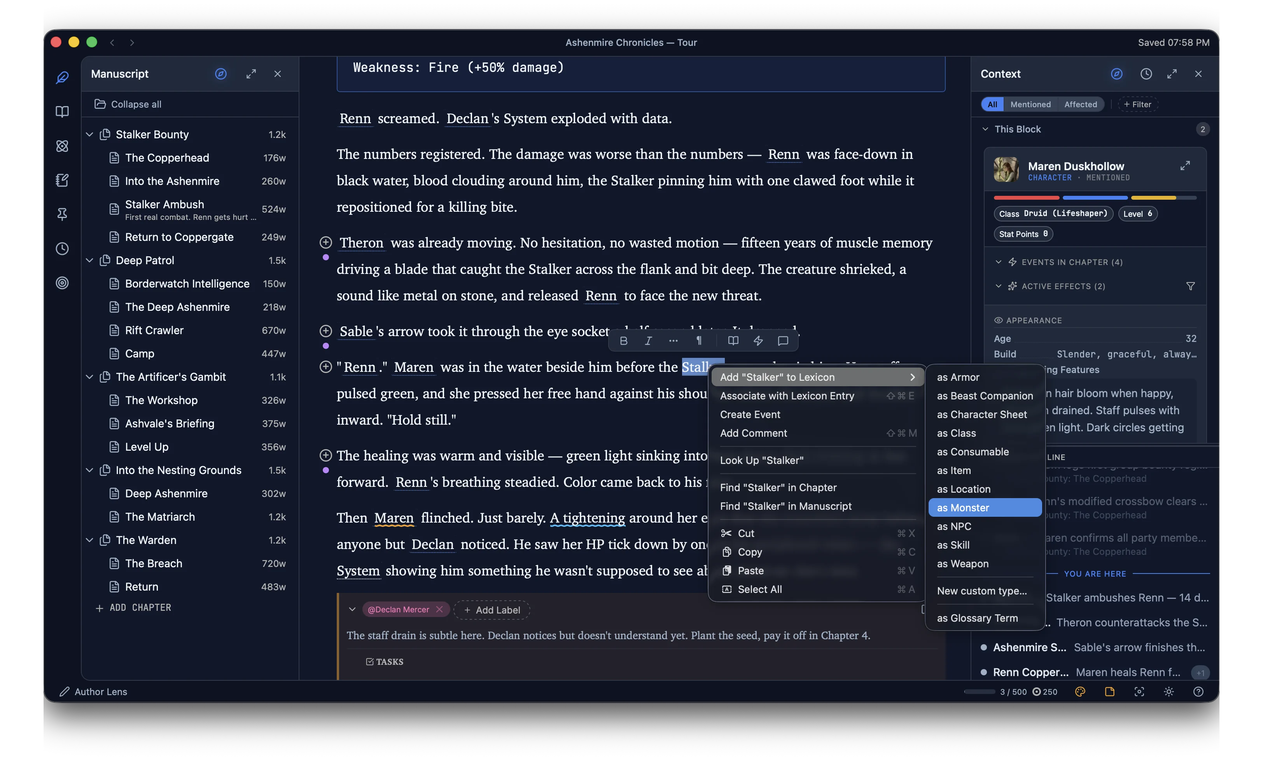This screenshot has height=760, width=1263.
Task: Select the Affected context filter
Action: point(1080,105)
